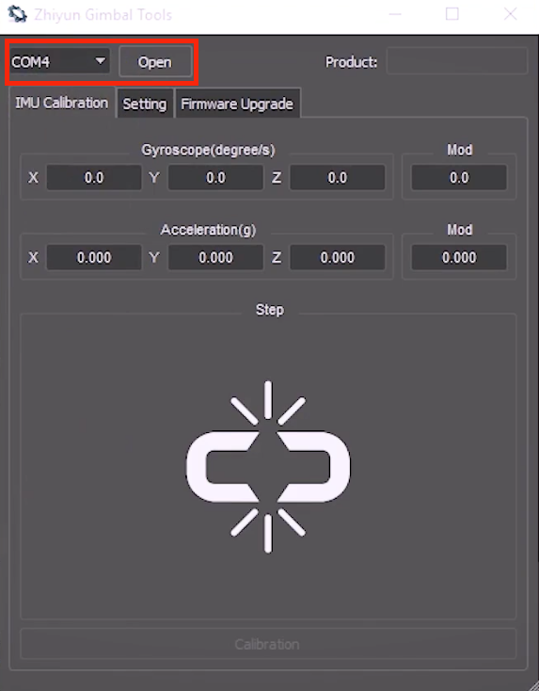
Task: Click the Acceleration Z value field
Action: click(x=338, y=257)
